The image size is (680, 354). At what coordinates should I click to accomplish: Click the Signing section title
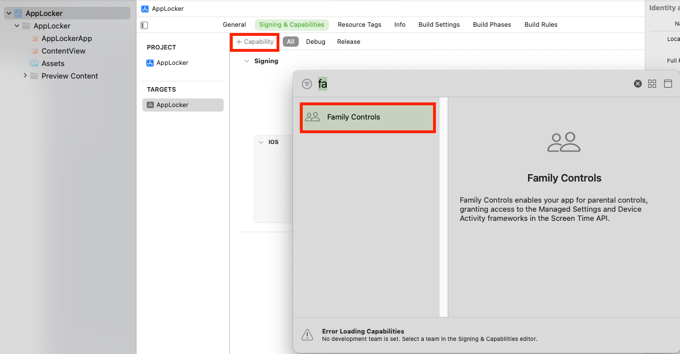pos(266,61)
